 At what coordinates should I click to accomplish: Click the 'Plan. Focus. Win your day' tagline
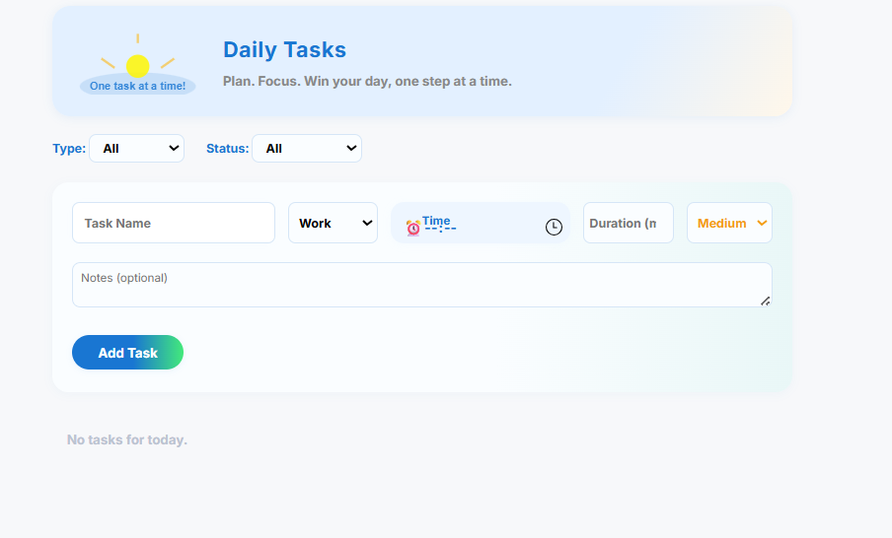coord(367,81)
